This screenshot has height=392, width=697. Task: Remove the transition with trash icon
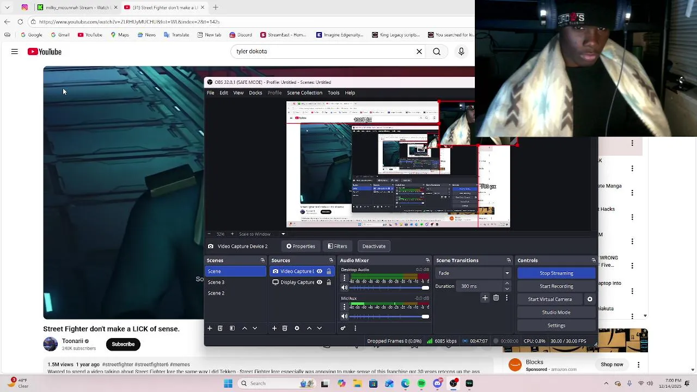point(496,298)
